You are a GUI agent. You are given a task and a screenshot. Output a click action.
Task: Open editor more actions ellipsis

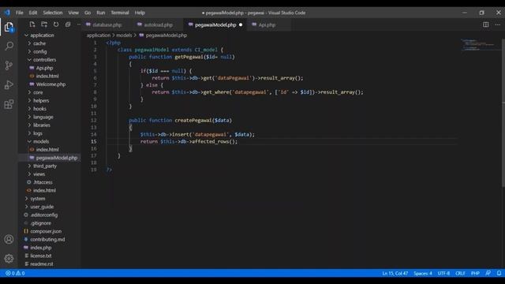[x=497, y=24]
